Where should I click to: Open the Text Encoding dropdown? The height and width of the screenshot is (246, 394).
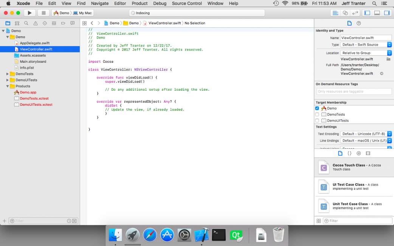click(x=366, y=134)
